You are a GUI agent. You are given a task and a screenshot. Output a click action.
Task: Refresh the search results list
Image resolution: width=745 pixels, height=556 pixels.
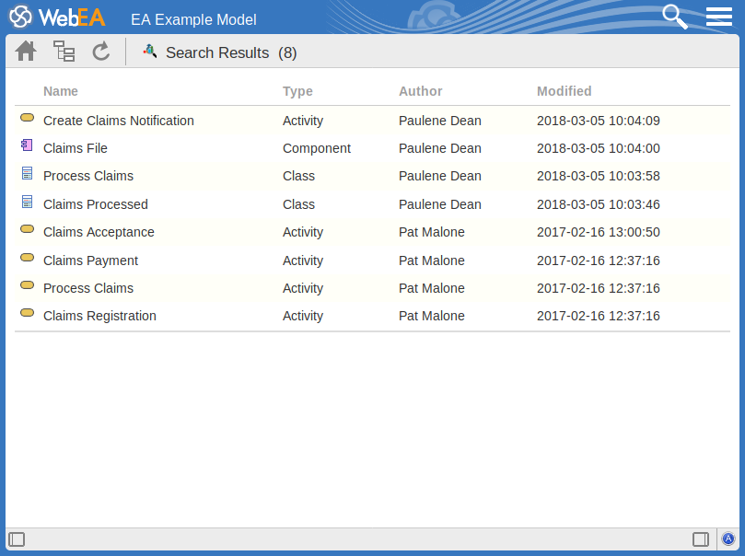(x=101, y=51)
